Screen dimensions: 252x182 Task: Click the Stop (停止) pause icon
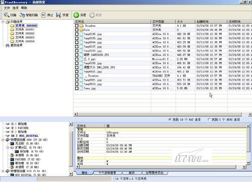43,15
